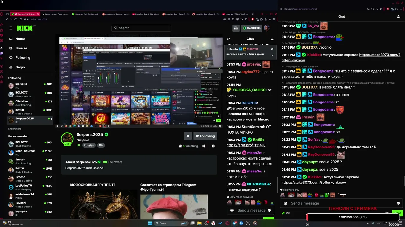The height and width of the screenshot is (227, 405).
Task: Reload the Kick page
Action: [x=16, y=19]
